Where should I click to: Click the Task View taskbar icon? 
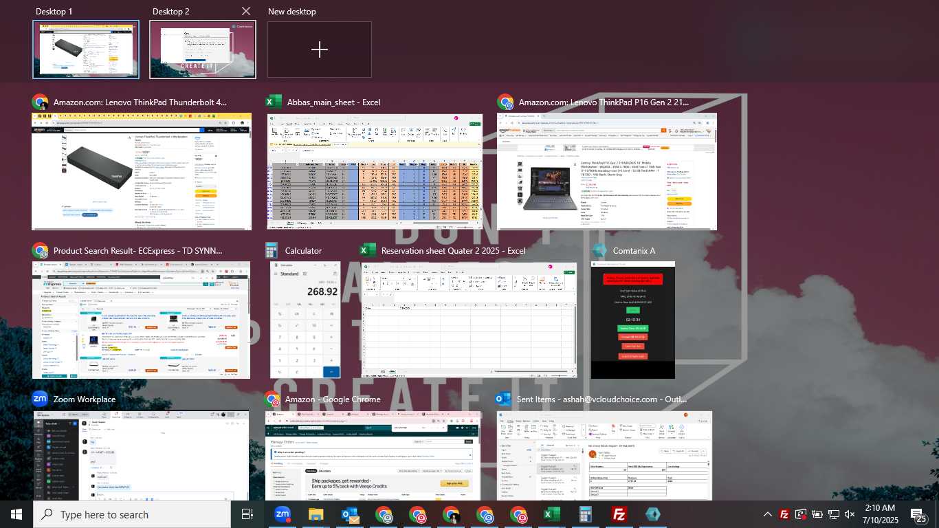[247, 514]
